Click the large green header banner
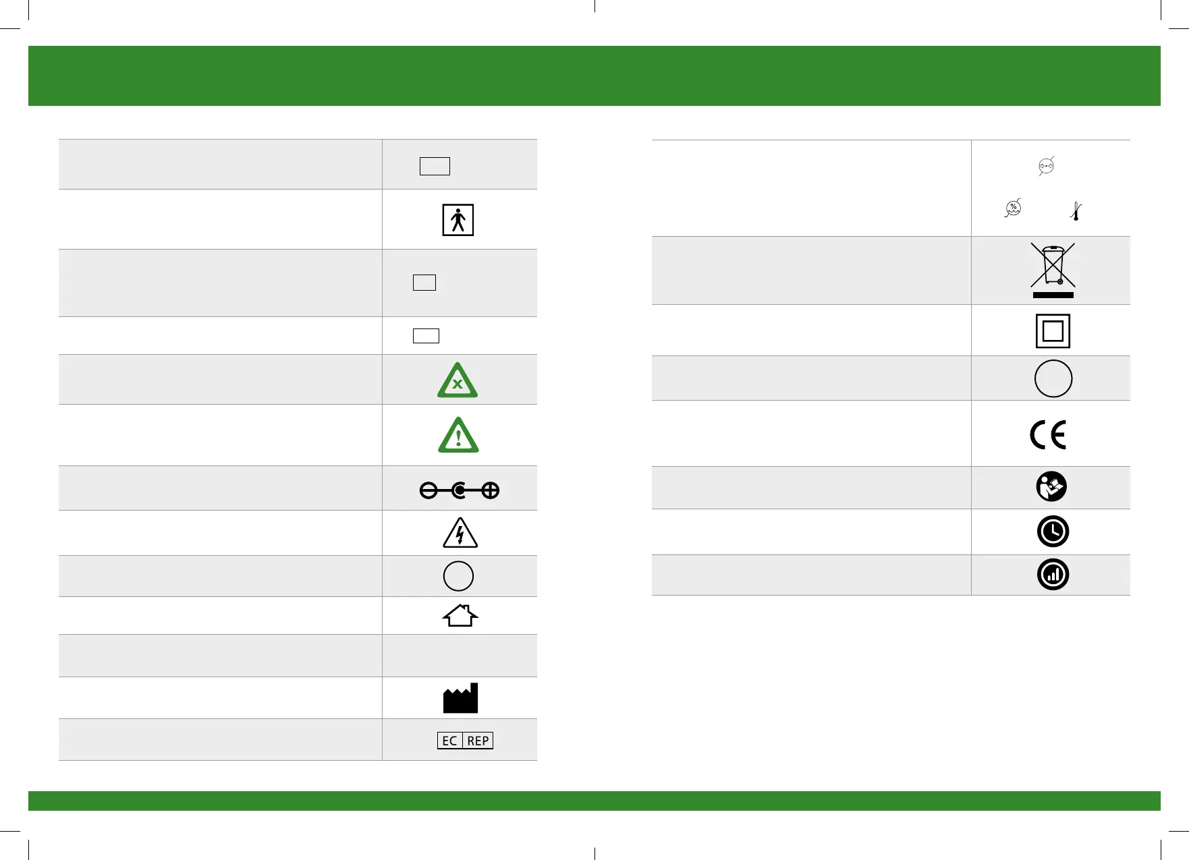The height and width of the screenshot is (860, 1189). pos(594,76)
